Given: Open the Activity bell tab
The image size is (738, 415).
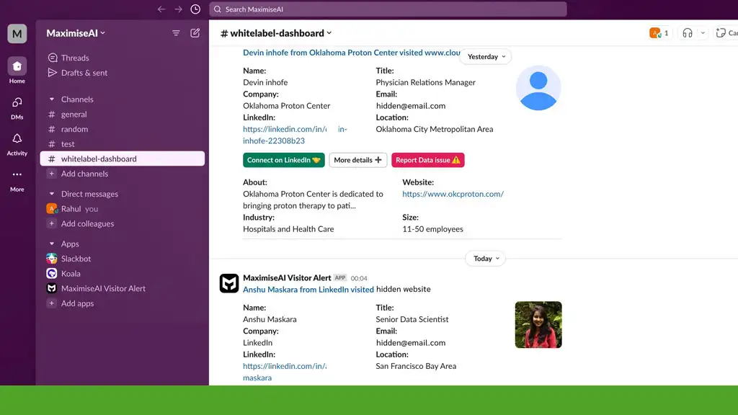Looking at the screenshot, I should pyautogui.click(x=17, y=144).
